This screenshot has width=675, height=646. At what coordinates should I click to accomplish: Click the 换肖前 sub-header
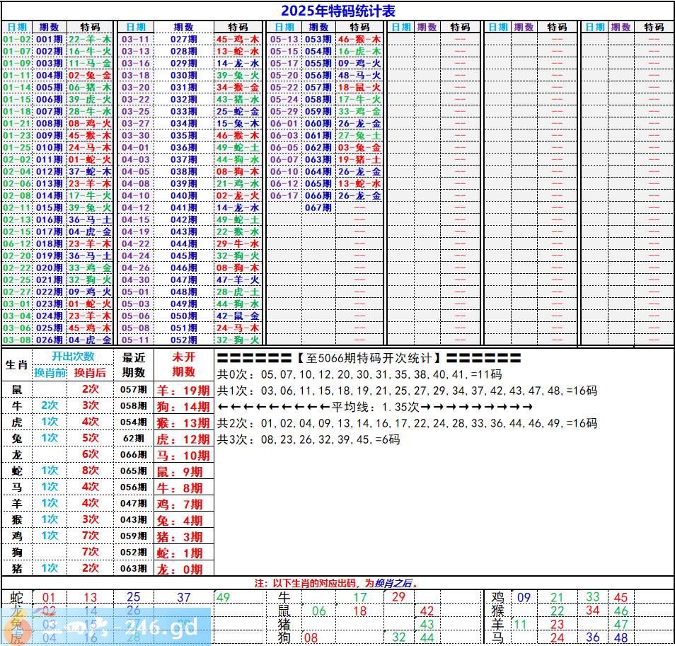[x=50, y=372]
